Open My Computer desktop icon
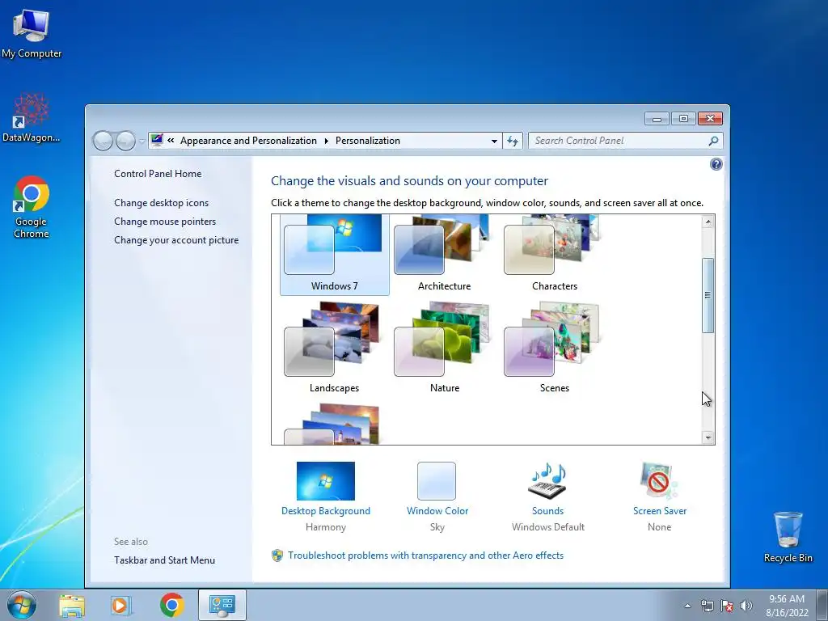Screen dimensions: 828x621 [x=32, y=32]
